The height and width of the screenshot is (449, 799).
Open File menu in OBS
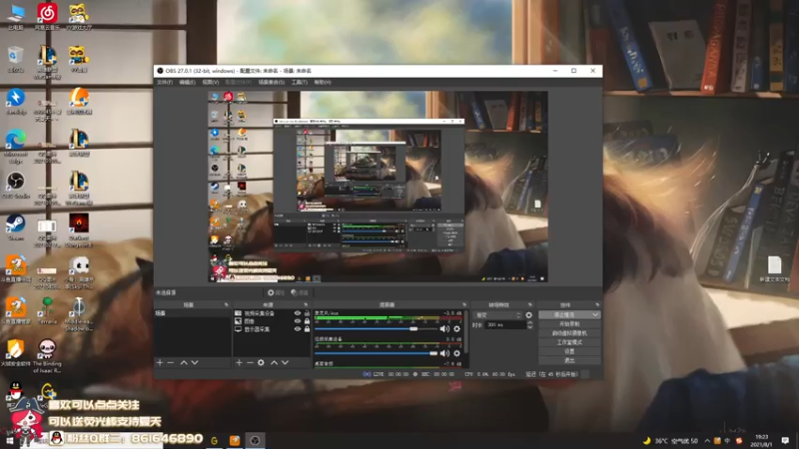(x=165, y=82)
